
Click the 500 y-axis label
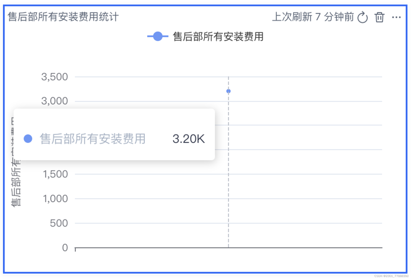[59, 223]
